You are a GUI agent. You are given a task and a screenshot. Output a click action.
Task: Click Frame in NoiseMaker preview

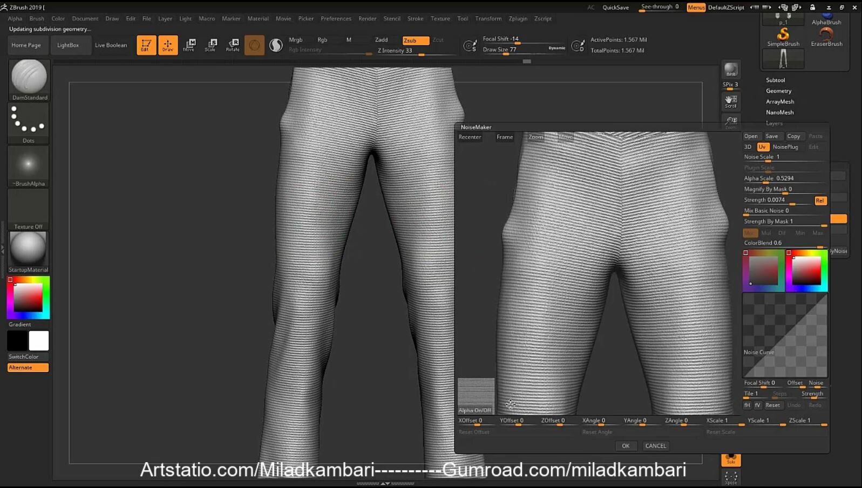pyautogui.click(x=505, y=137)
